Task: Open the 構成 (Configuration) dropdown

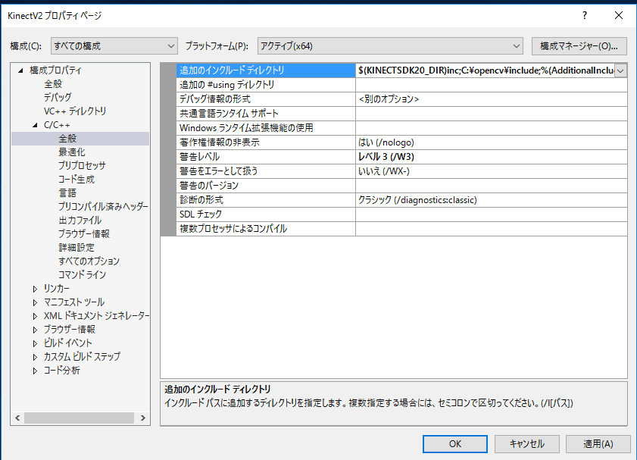Action: pyautogui.click(x=114, y=45)
